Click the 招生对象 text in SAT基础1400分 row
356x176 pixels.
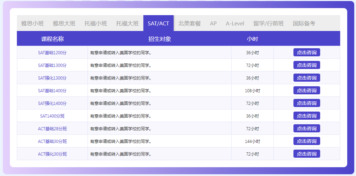pos(121,90)
